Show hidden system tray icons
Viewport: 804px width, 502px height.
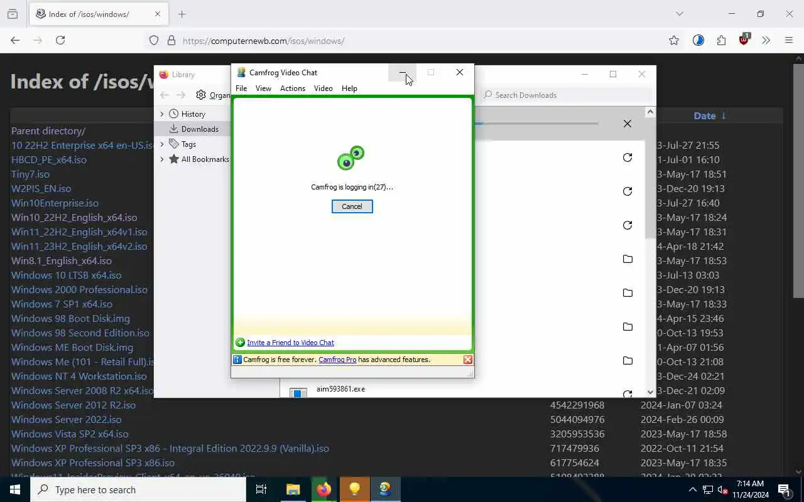click(692, 489)
